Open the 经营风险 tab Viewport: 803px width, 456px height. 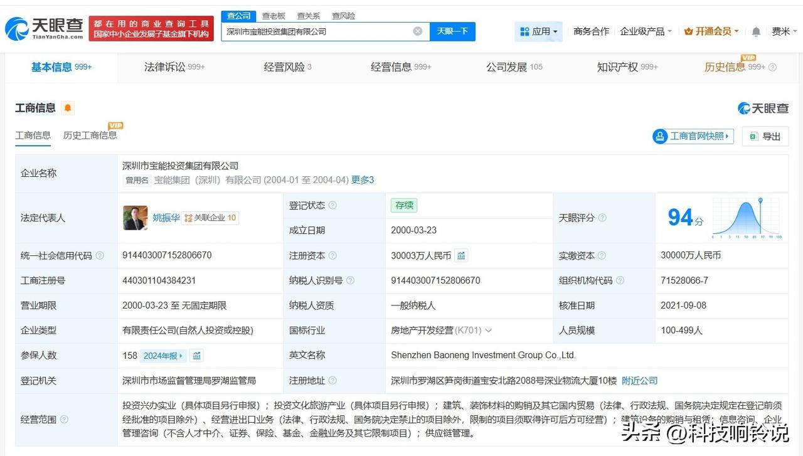[288, 67]
